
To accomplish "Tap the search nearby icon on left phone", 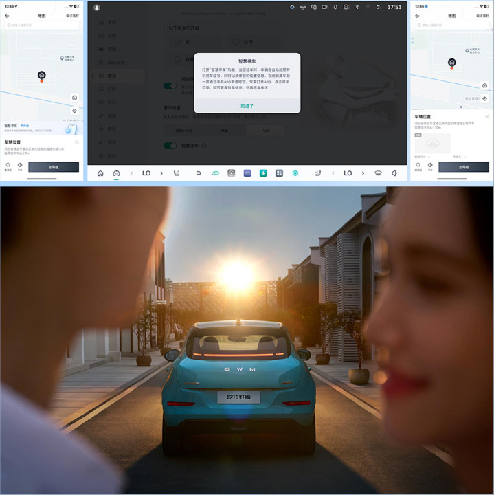I will 8,166.
